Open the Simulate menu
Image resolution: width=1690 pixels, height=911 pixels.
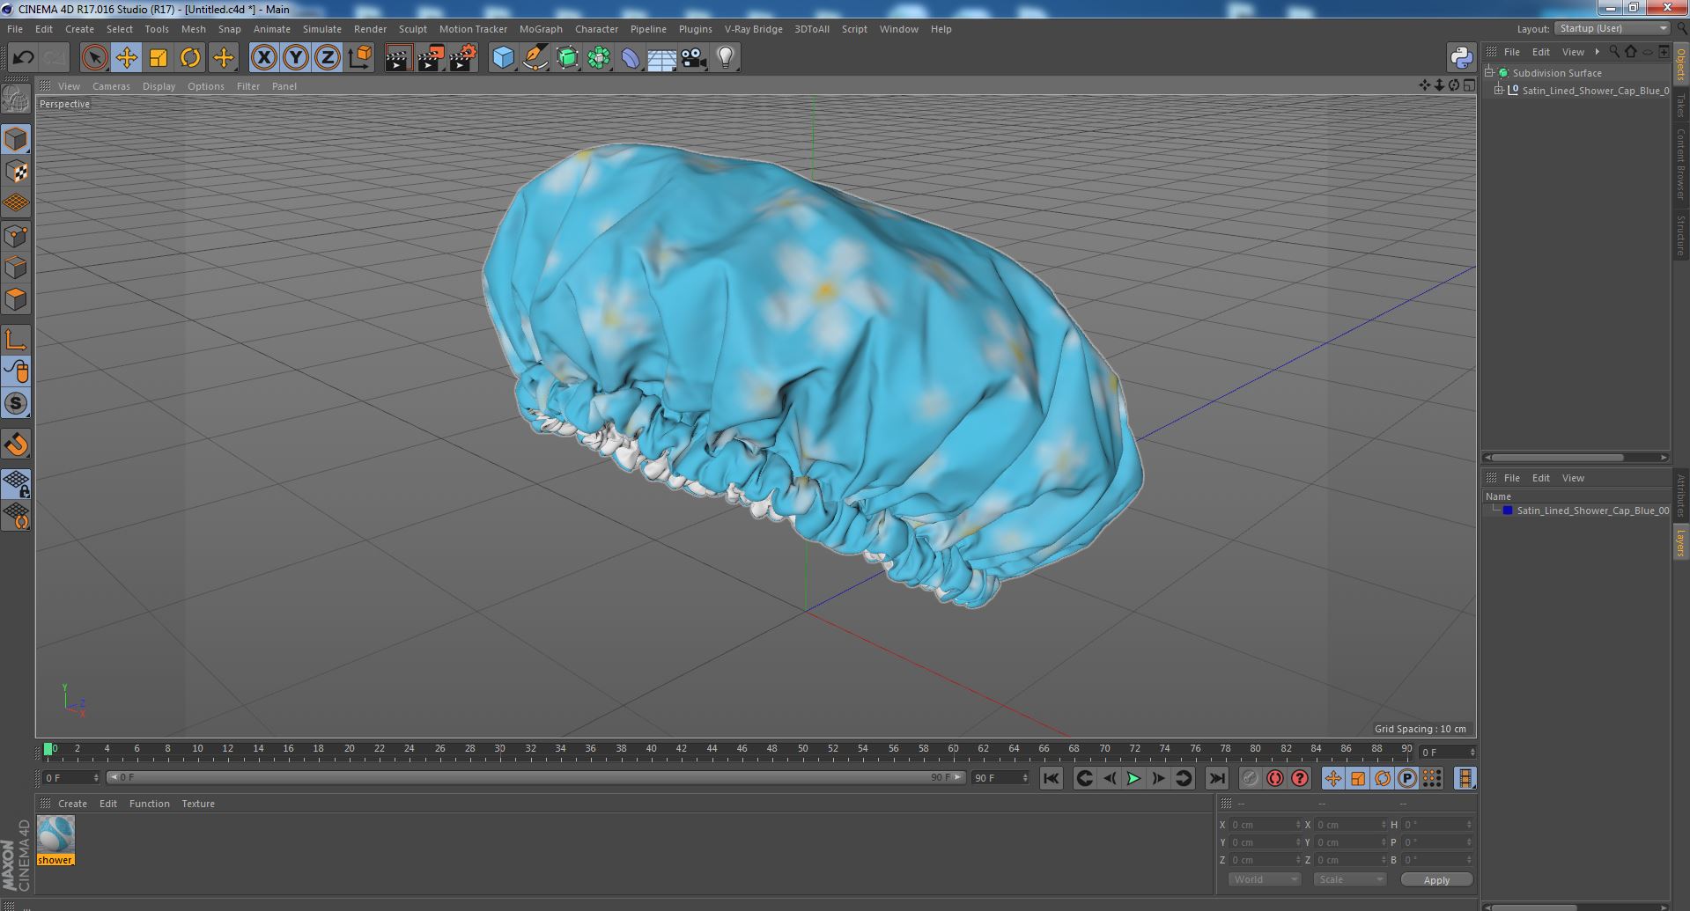[x=321, y=29]
